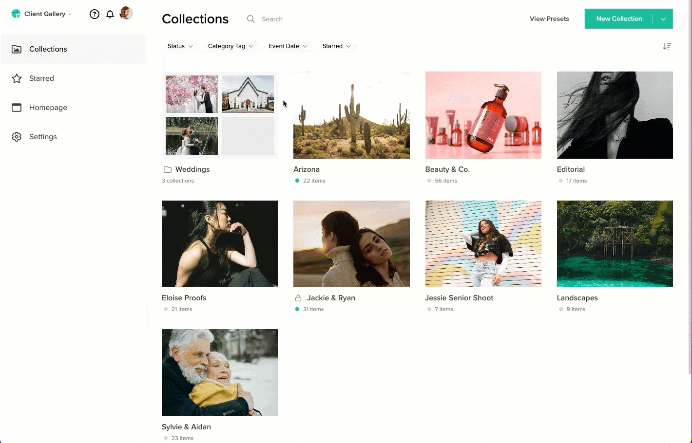Click the View Presets link
692x443 pixels.
click(549, 18)
